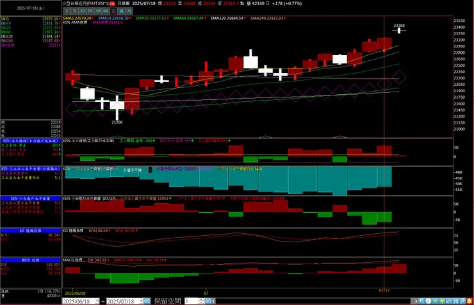This screenshot has width=474, height=305.
Task: Click the 07/17 date marker on time axis
Action: [x=384, y=290]
